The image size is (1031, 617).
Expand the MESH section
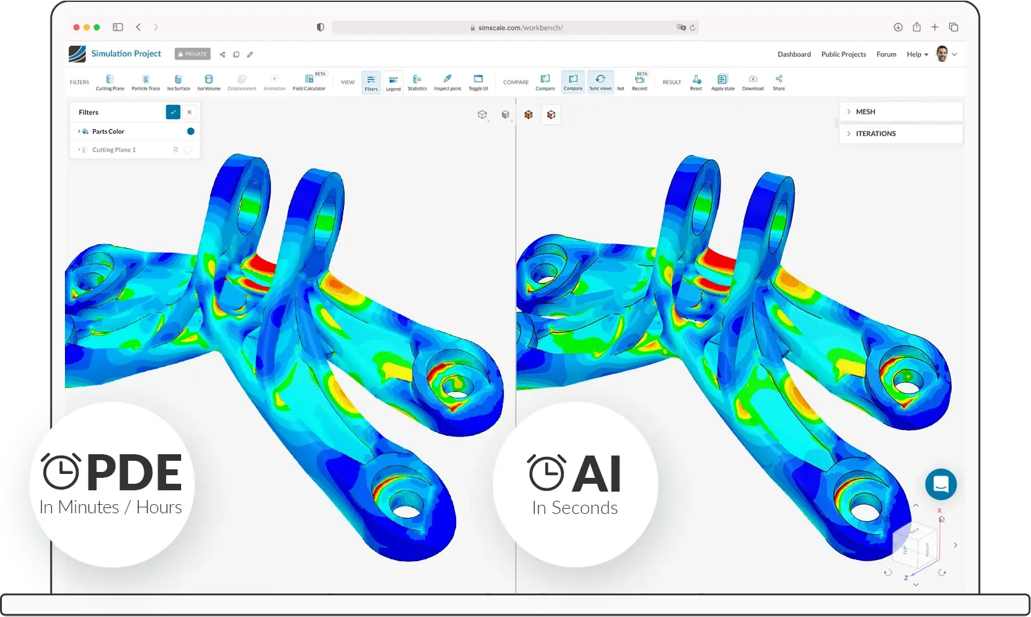(x=901, y=112)
